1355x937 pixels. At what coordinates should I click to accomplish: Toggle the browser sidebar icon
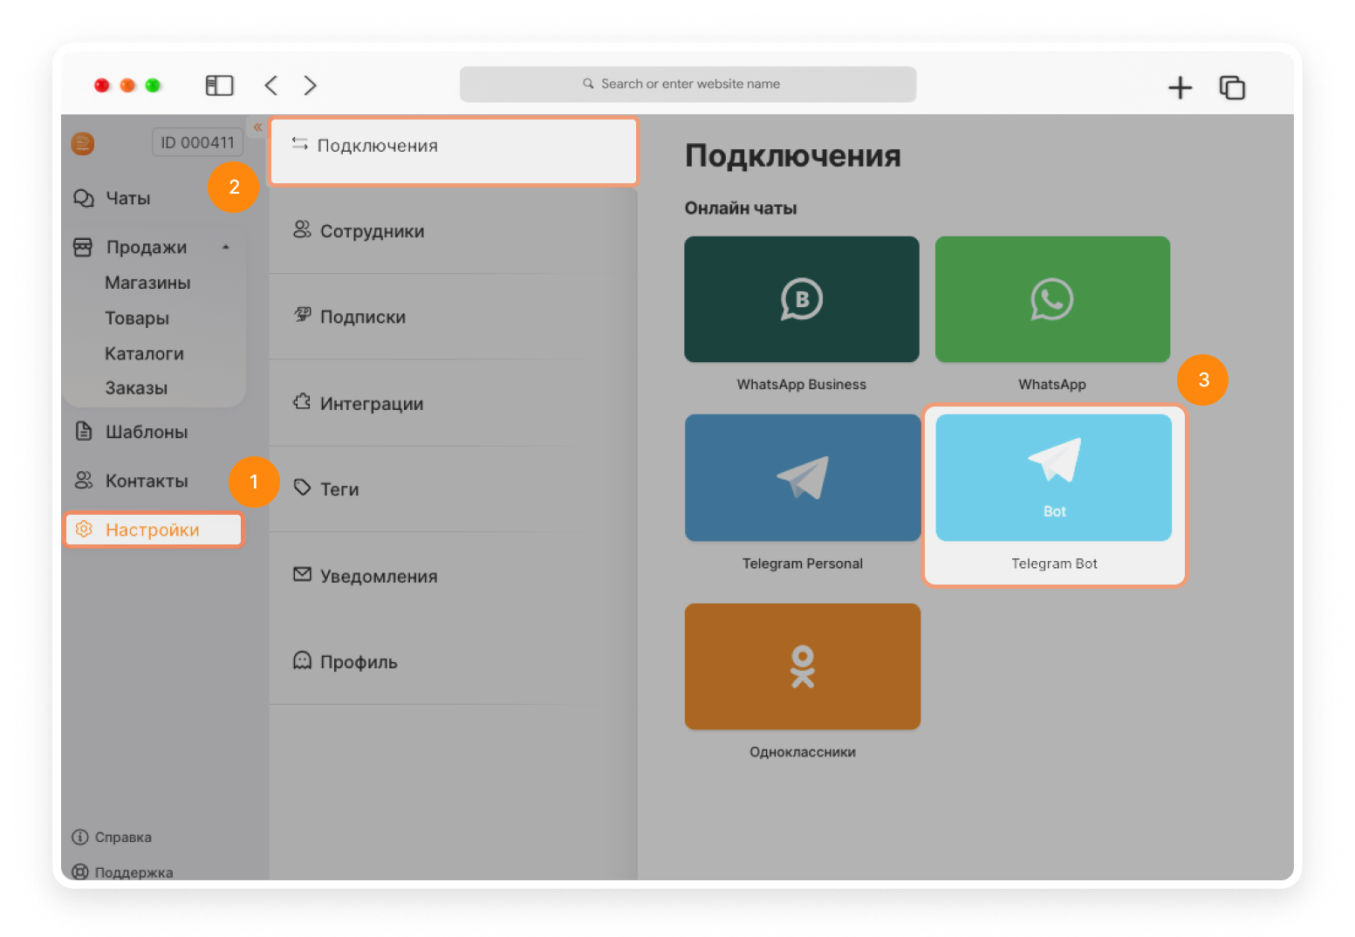tap(219, 85)
